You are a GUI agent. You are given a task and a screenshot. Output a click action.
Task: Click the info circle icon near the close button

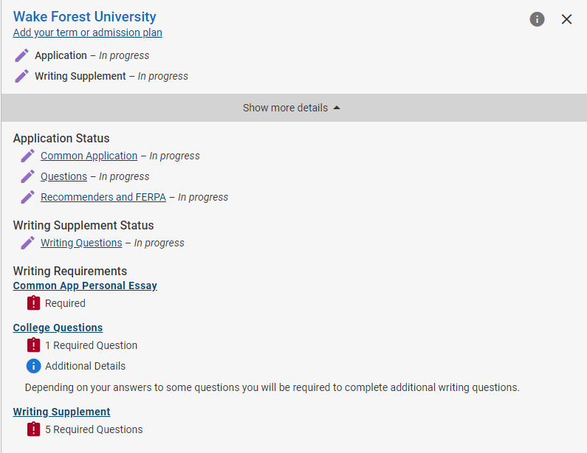[537, 19]
